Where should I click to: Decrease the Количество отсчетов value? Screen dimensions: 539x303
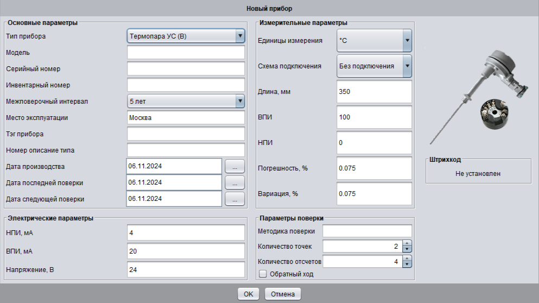click(x=408, y=264)
